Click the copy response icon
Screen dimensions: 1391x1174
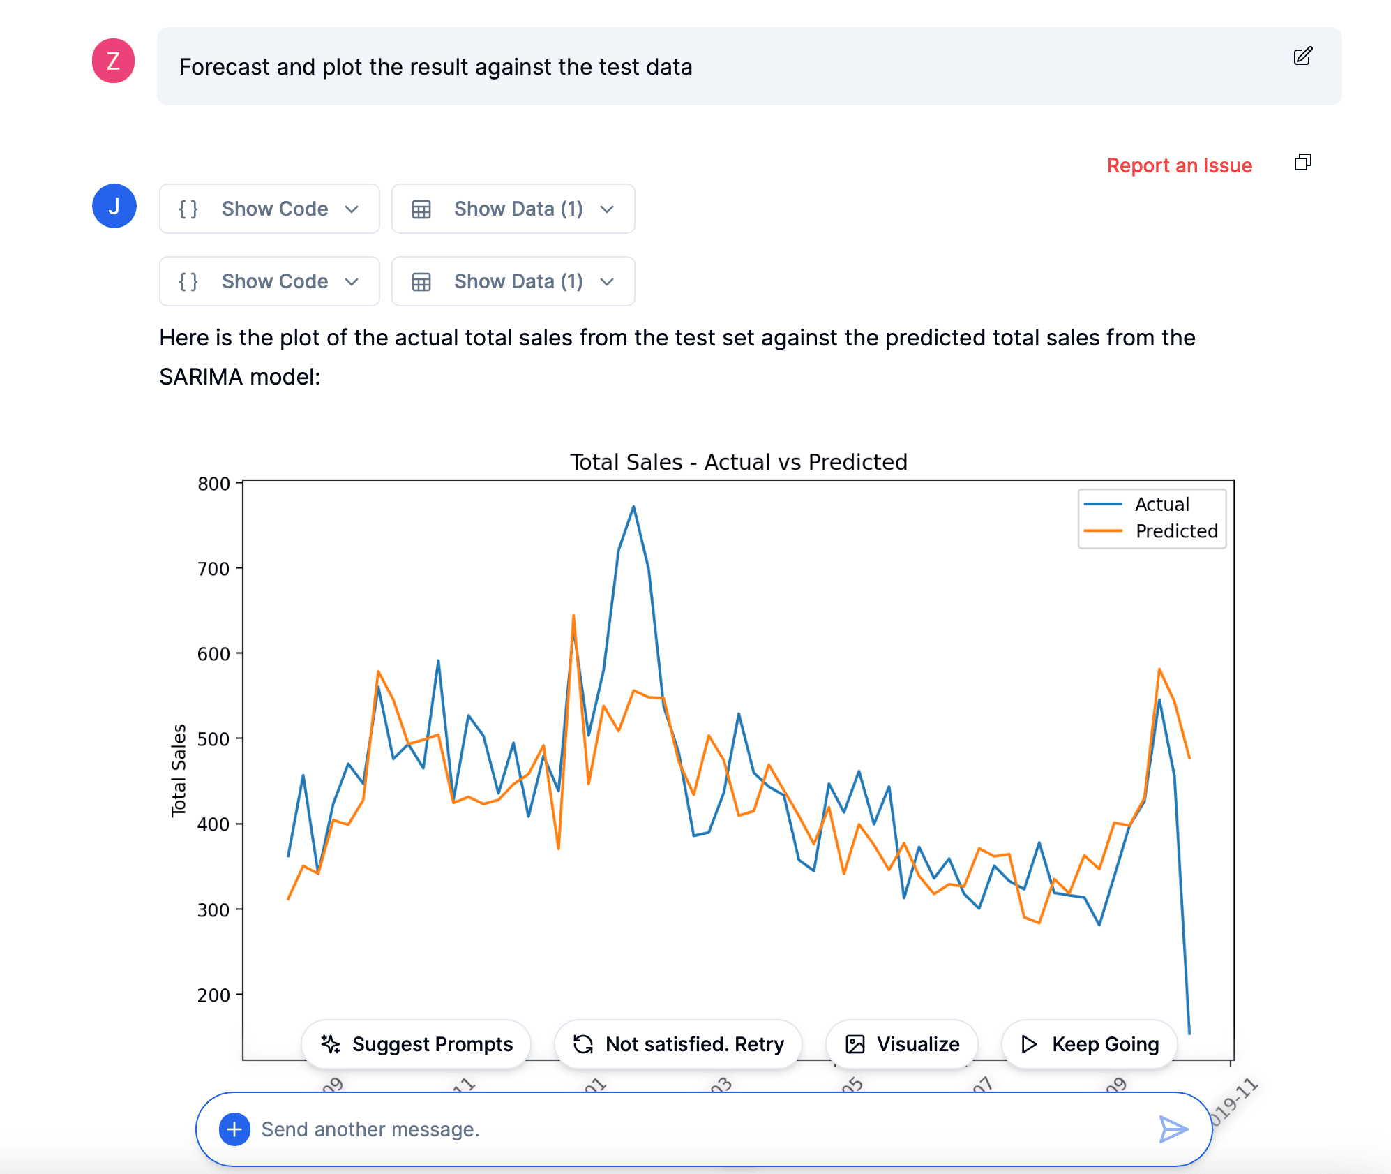(x=1302, y=163)
